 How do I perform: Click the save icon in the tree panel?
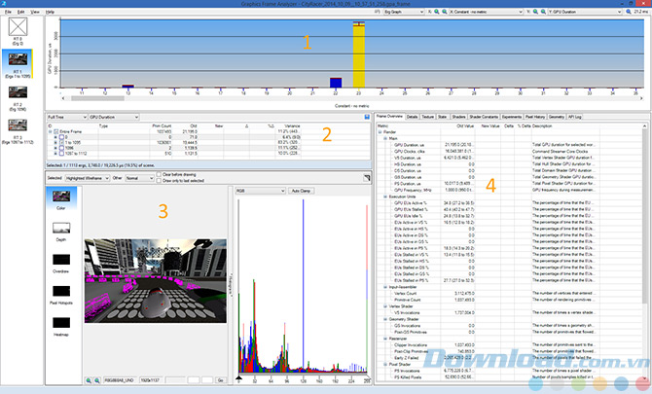[366, 117]
